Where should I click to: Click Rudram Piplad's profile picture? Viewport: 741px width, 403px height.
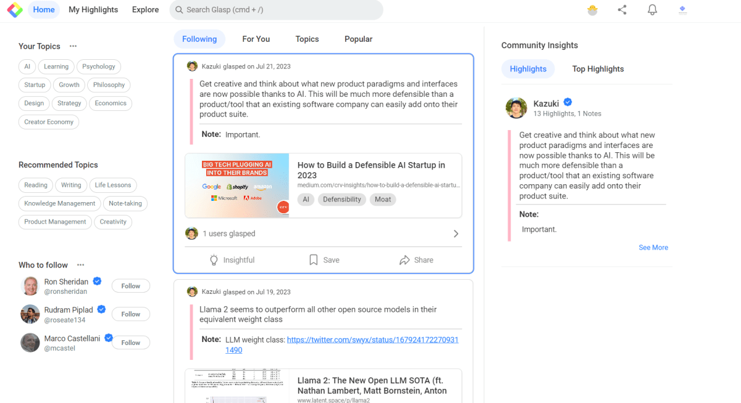(30, 314)
